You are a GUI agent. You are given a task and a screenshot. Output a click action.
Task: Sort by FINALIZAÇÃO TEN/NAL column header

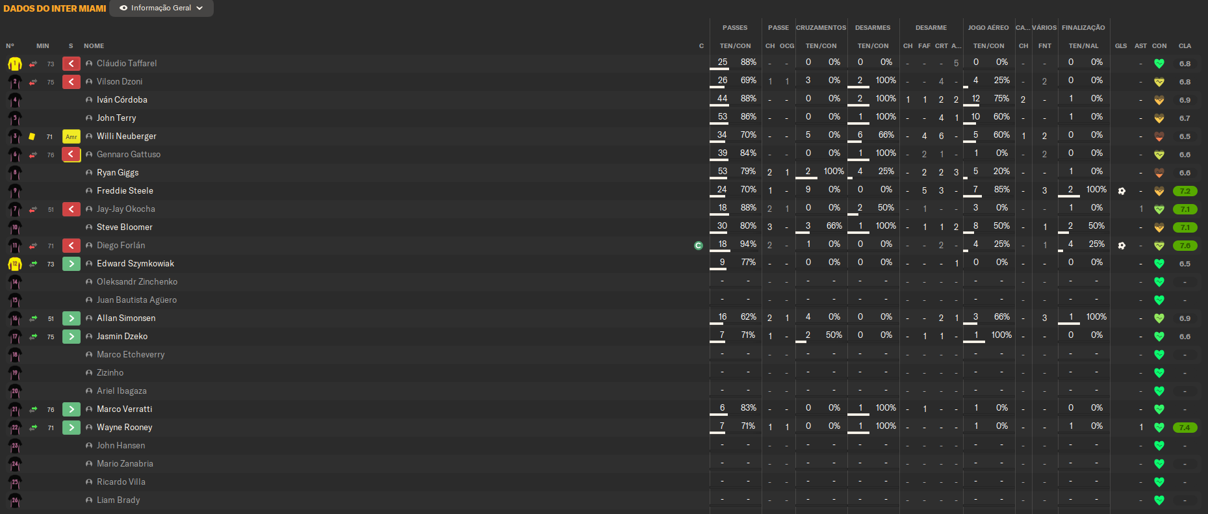point(1083,46)
